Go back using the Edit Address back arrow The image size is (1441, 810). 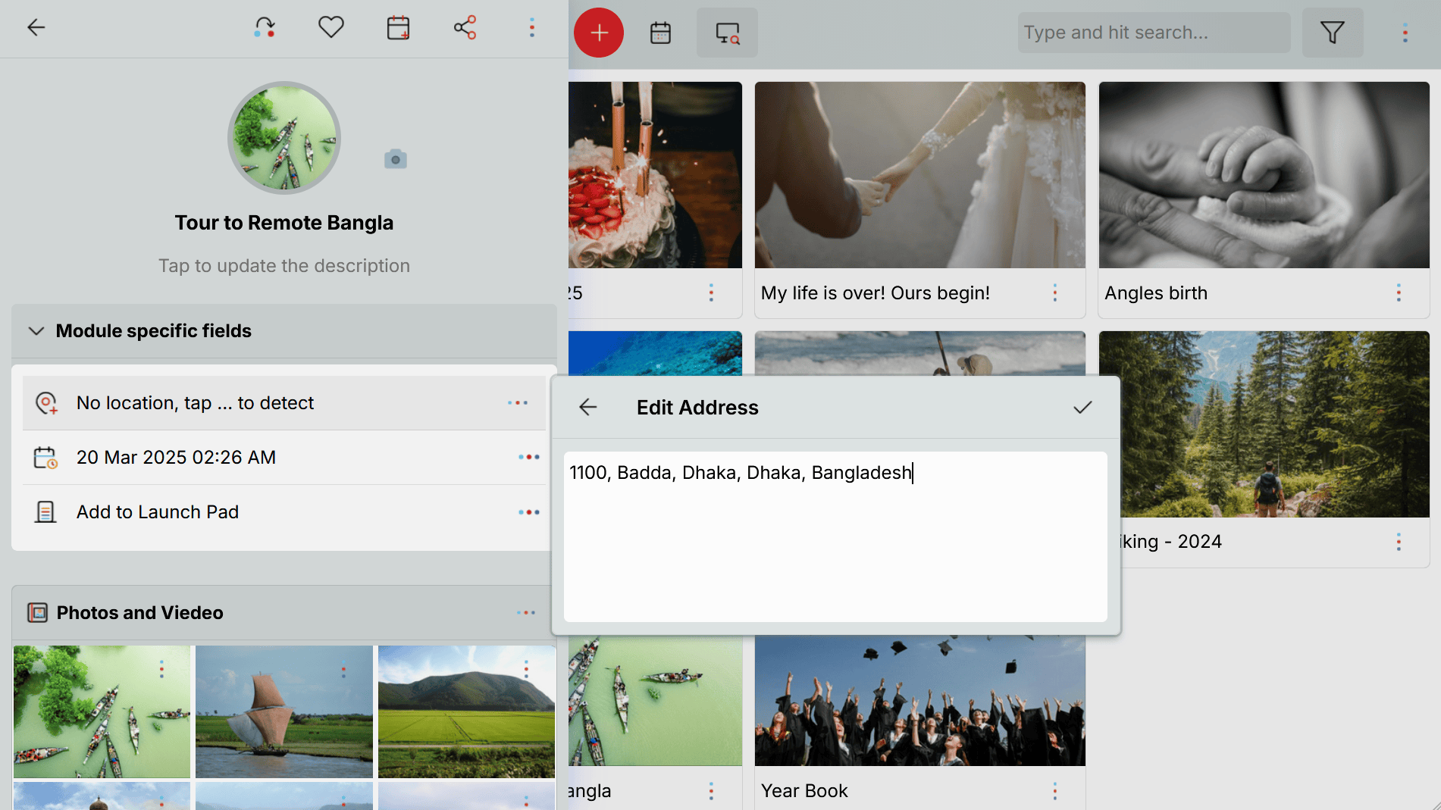(587, 407)
